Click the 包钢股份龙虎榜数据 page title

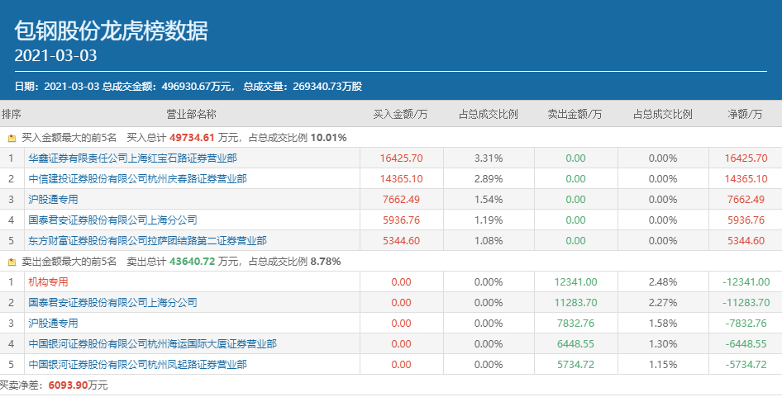click(x=111, y=31)
